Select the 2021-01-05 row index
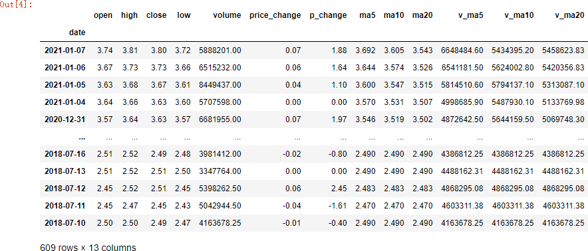Image resolution: width=588 pixels, height=251 pixels. click(65, 85)
